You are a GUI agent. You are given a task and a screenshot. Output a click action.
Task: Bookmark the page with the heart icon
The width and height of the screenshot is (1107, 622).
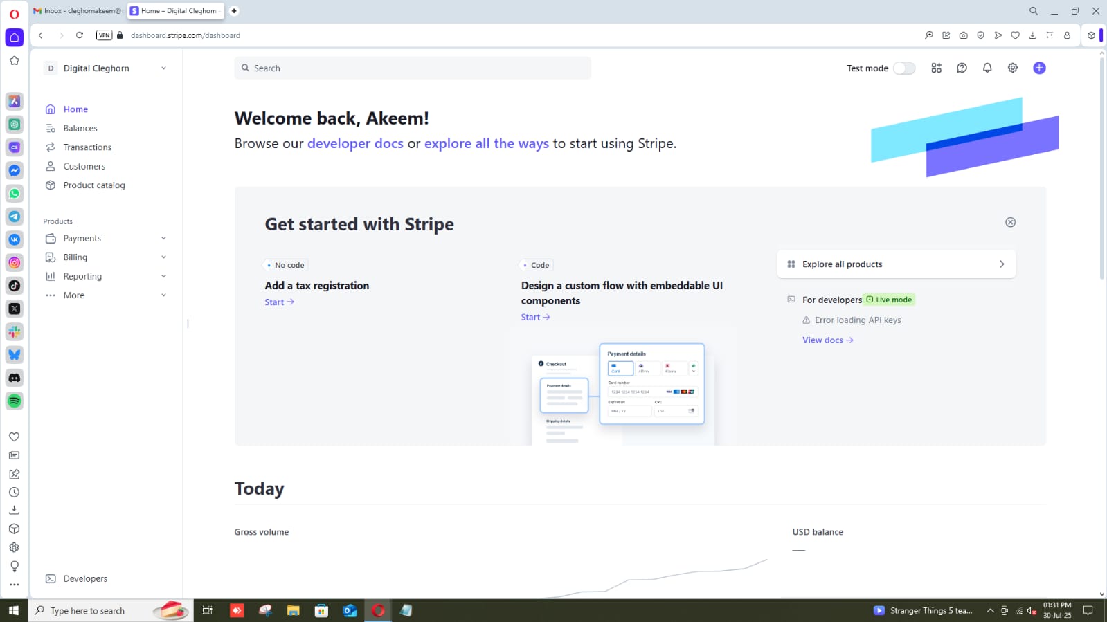pos(1015,35)
